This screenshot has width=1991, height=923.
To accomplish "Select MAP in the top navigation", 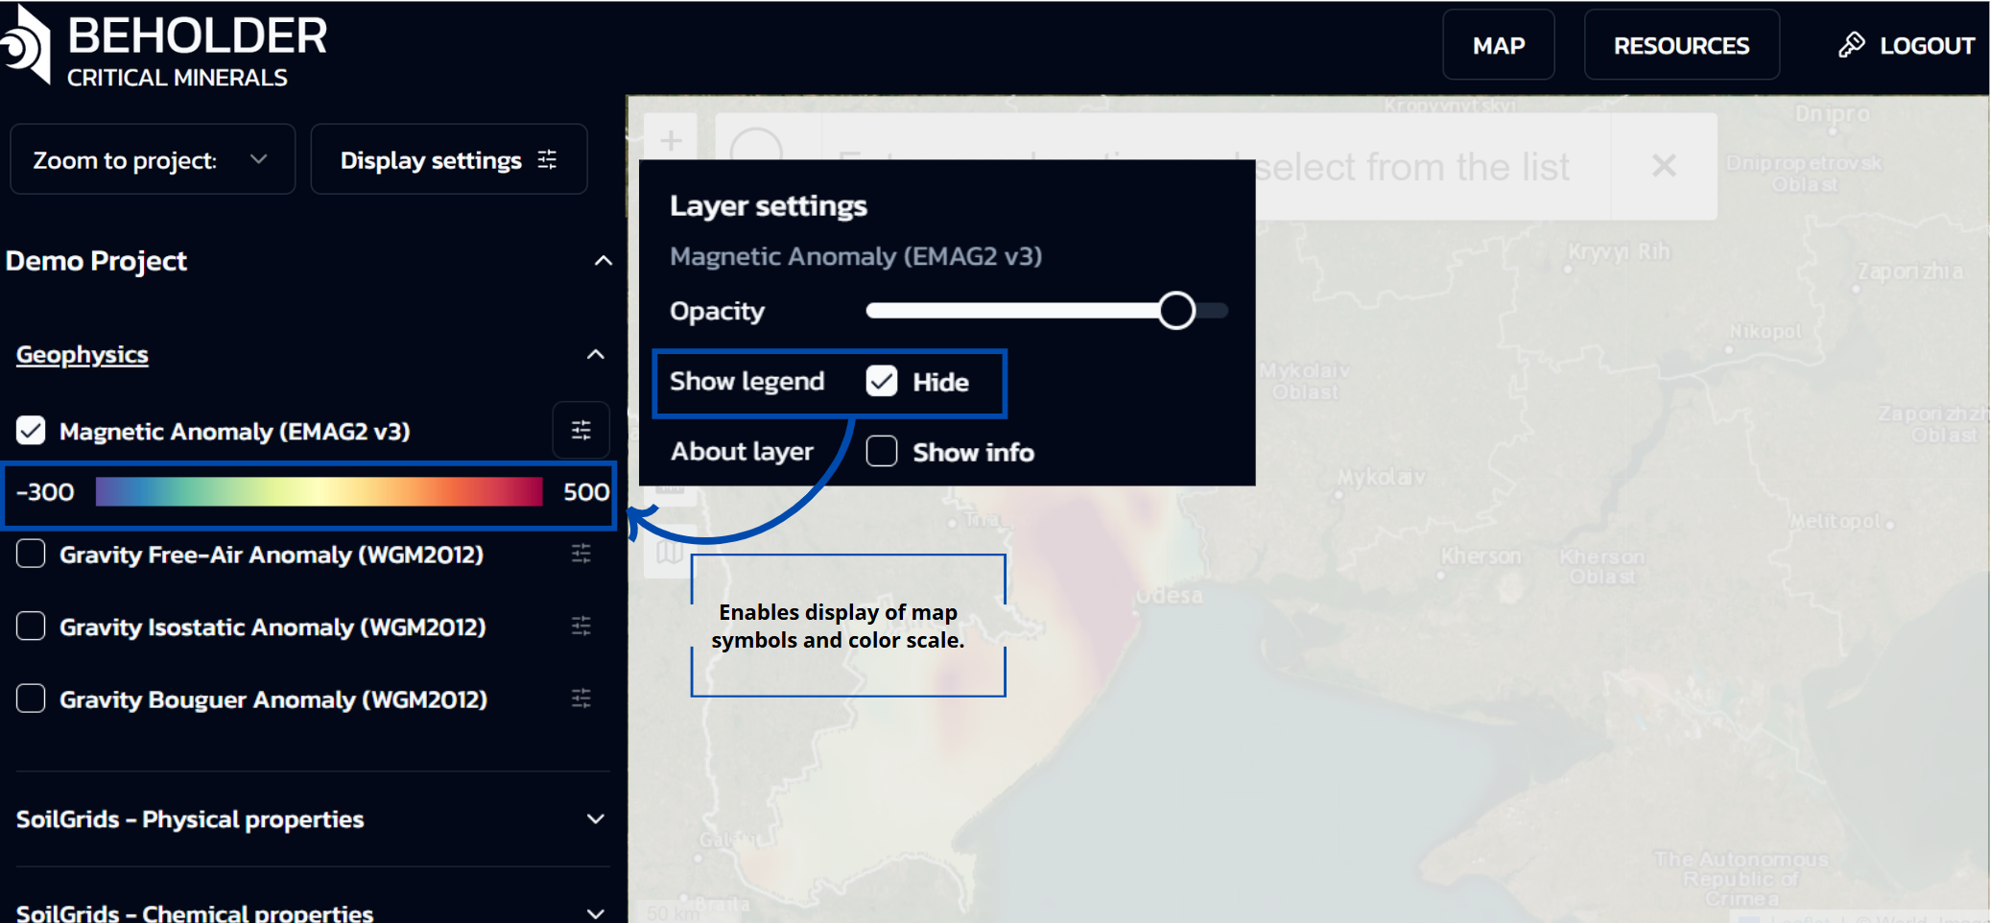I will point(1498,44).
